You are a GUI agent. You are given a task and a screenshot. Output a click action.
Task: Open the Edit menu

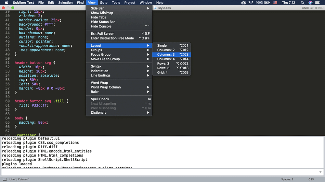coord(51,3)
